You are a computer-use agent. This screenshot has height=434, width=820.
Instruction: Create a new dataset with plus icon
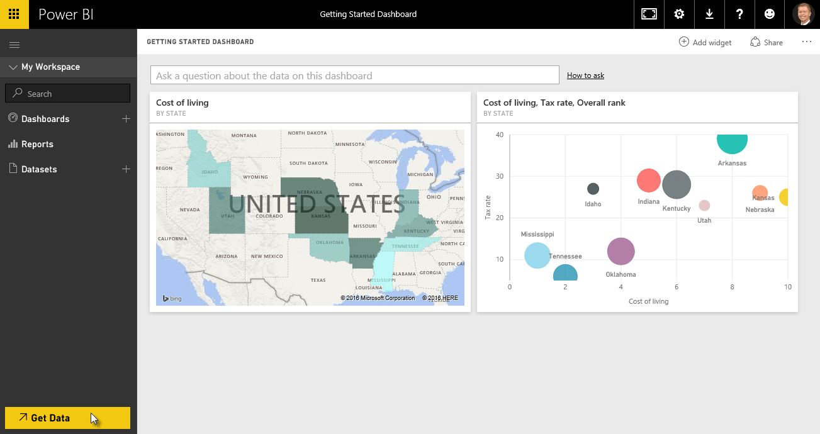(126, 169)
